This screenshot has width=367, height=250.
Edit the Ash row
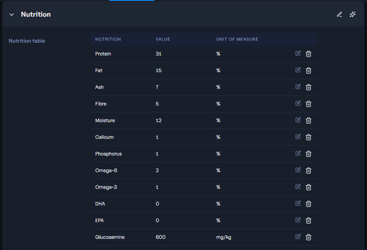(x=298, y=87)
